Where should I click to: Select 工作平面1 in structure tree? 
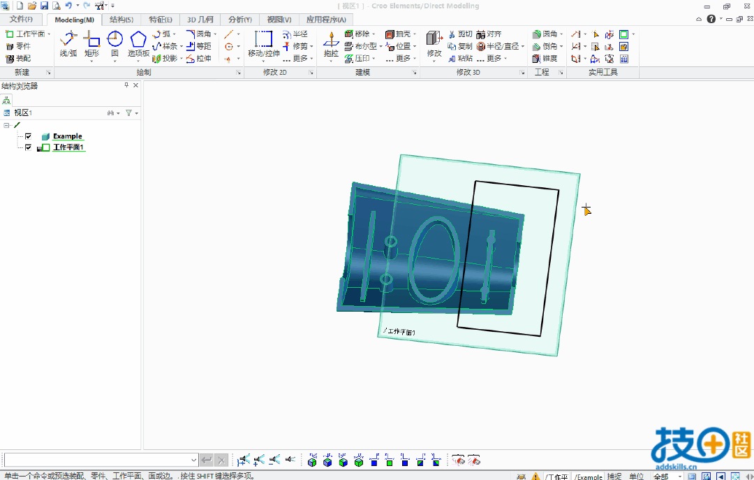click(x=68, y=147)
